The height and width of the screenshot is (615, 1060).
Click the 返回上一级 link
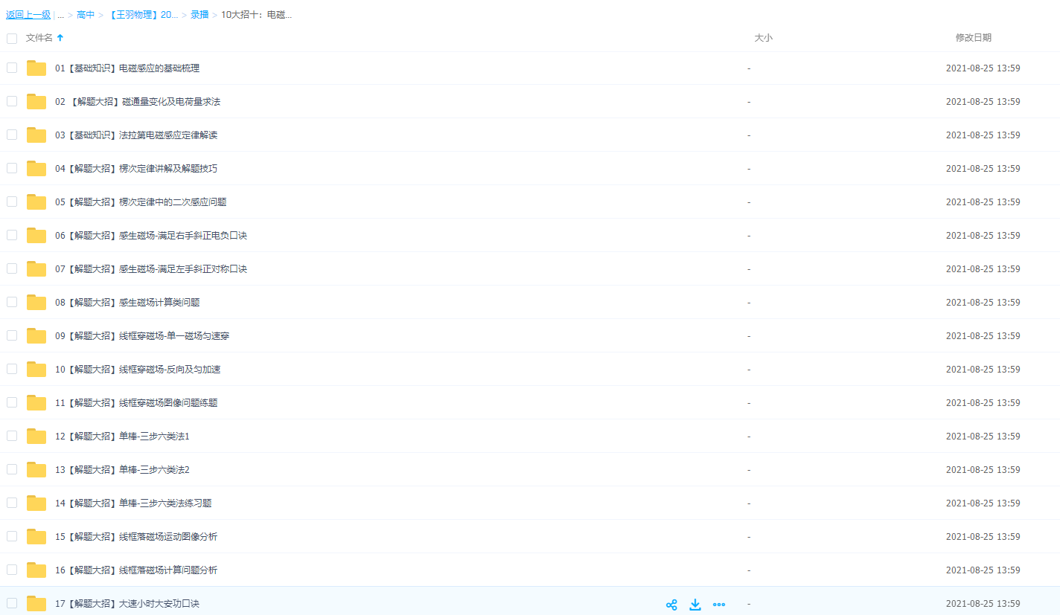(x=28, y=15)
